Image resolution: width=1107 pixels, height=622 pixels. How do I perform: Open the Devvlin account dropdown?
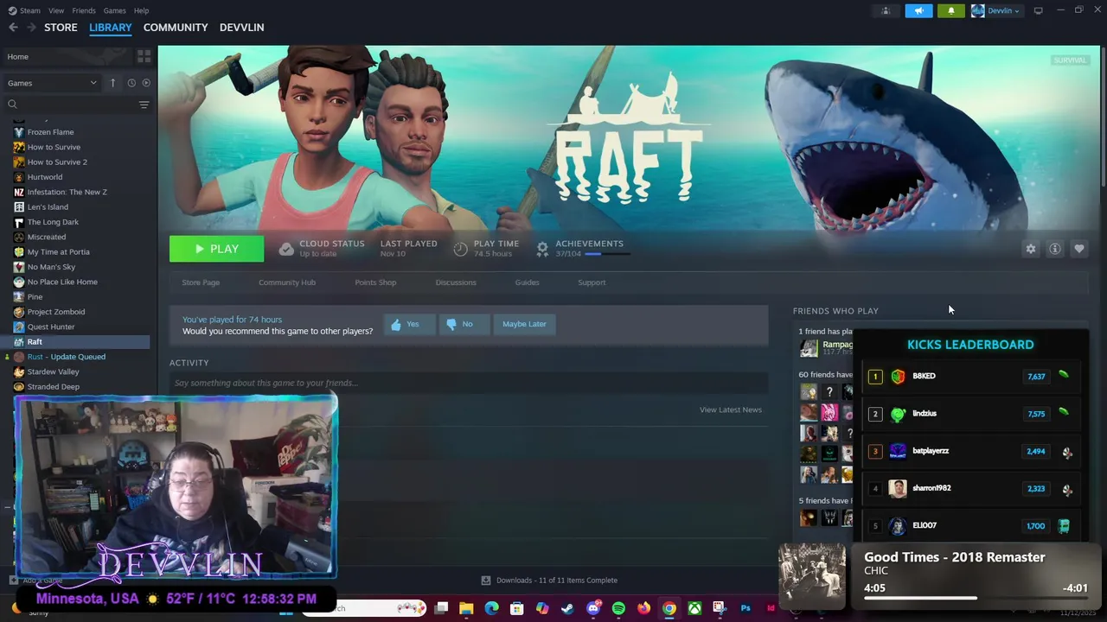tap(995, 10)
